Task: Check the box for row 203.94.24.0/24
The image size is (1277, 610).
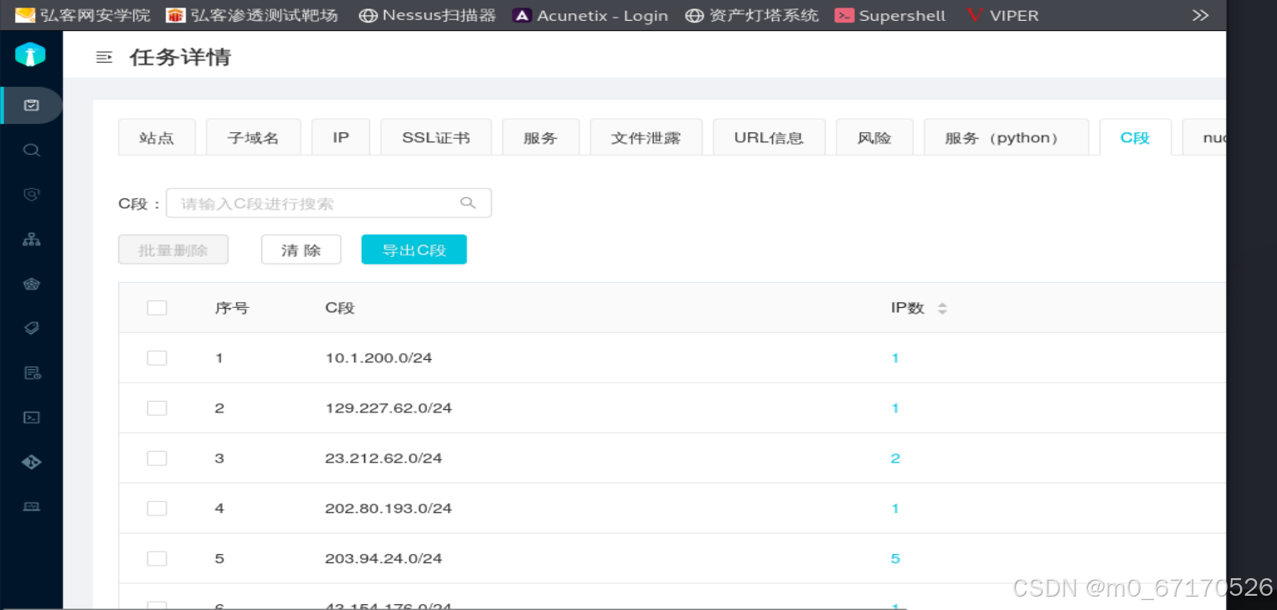Action: coord(157,559)
